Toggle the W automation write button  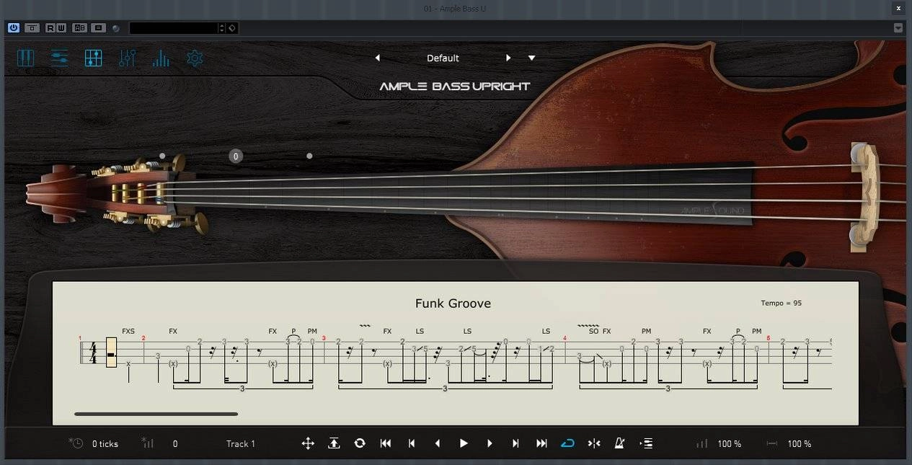pyautogui.click(x=61, y=27)
